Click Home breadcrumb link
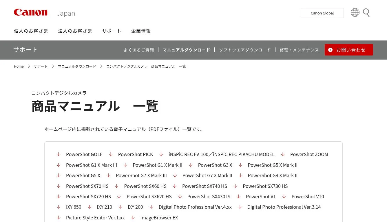Image resolution: width=387 pixels, height=222 pixels. click(19, 66)
